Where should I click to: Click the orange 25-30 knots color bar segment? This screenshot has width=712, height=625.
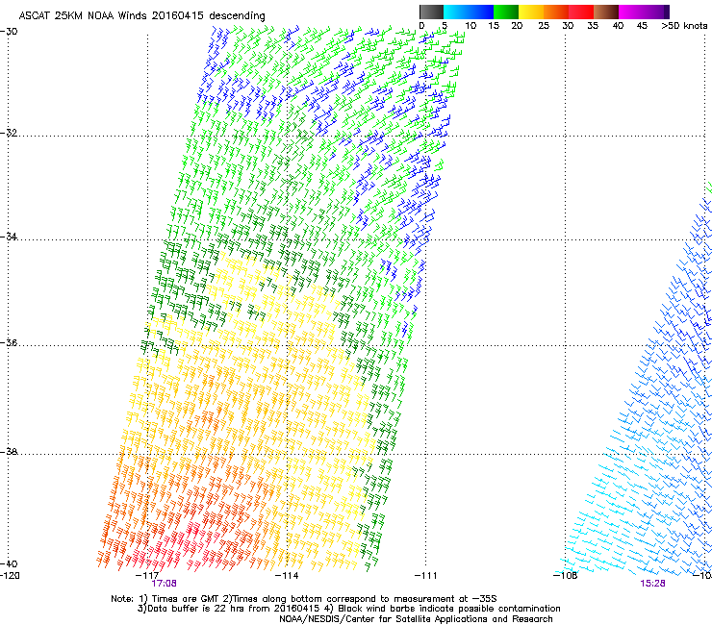[x=556, y=12]
